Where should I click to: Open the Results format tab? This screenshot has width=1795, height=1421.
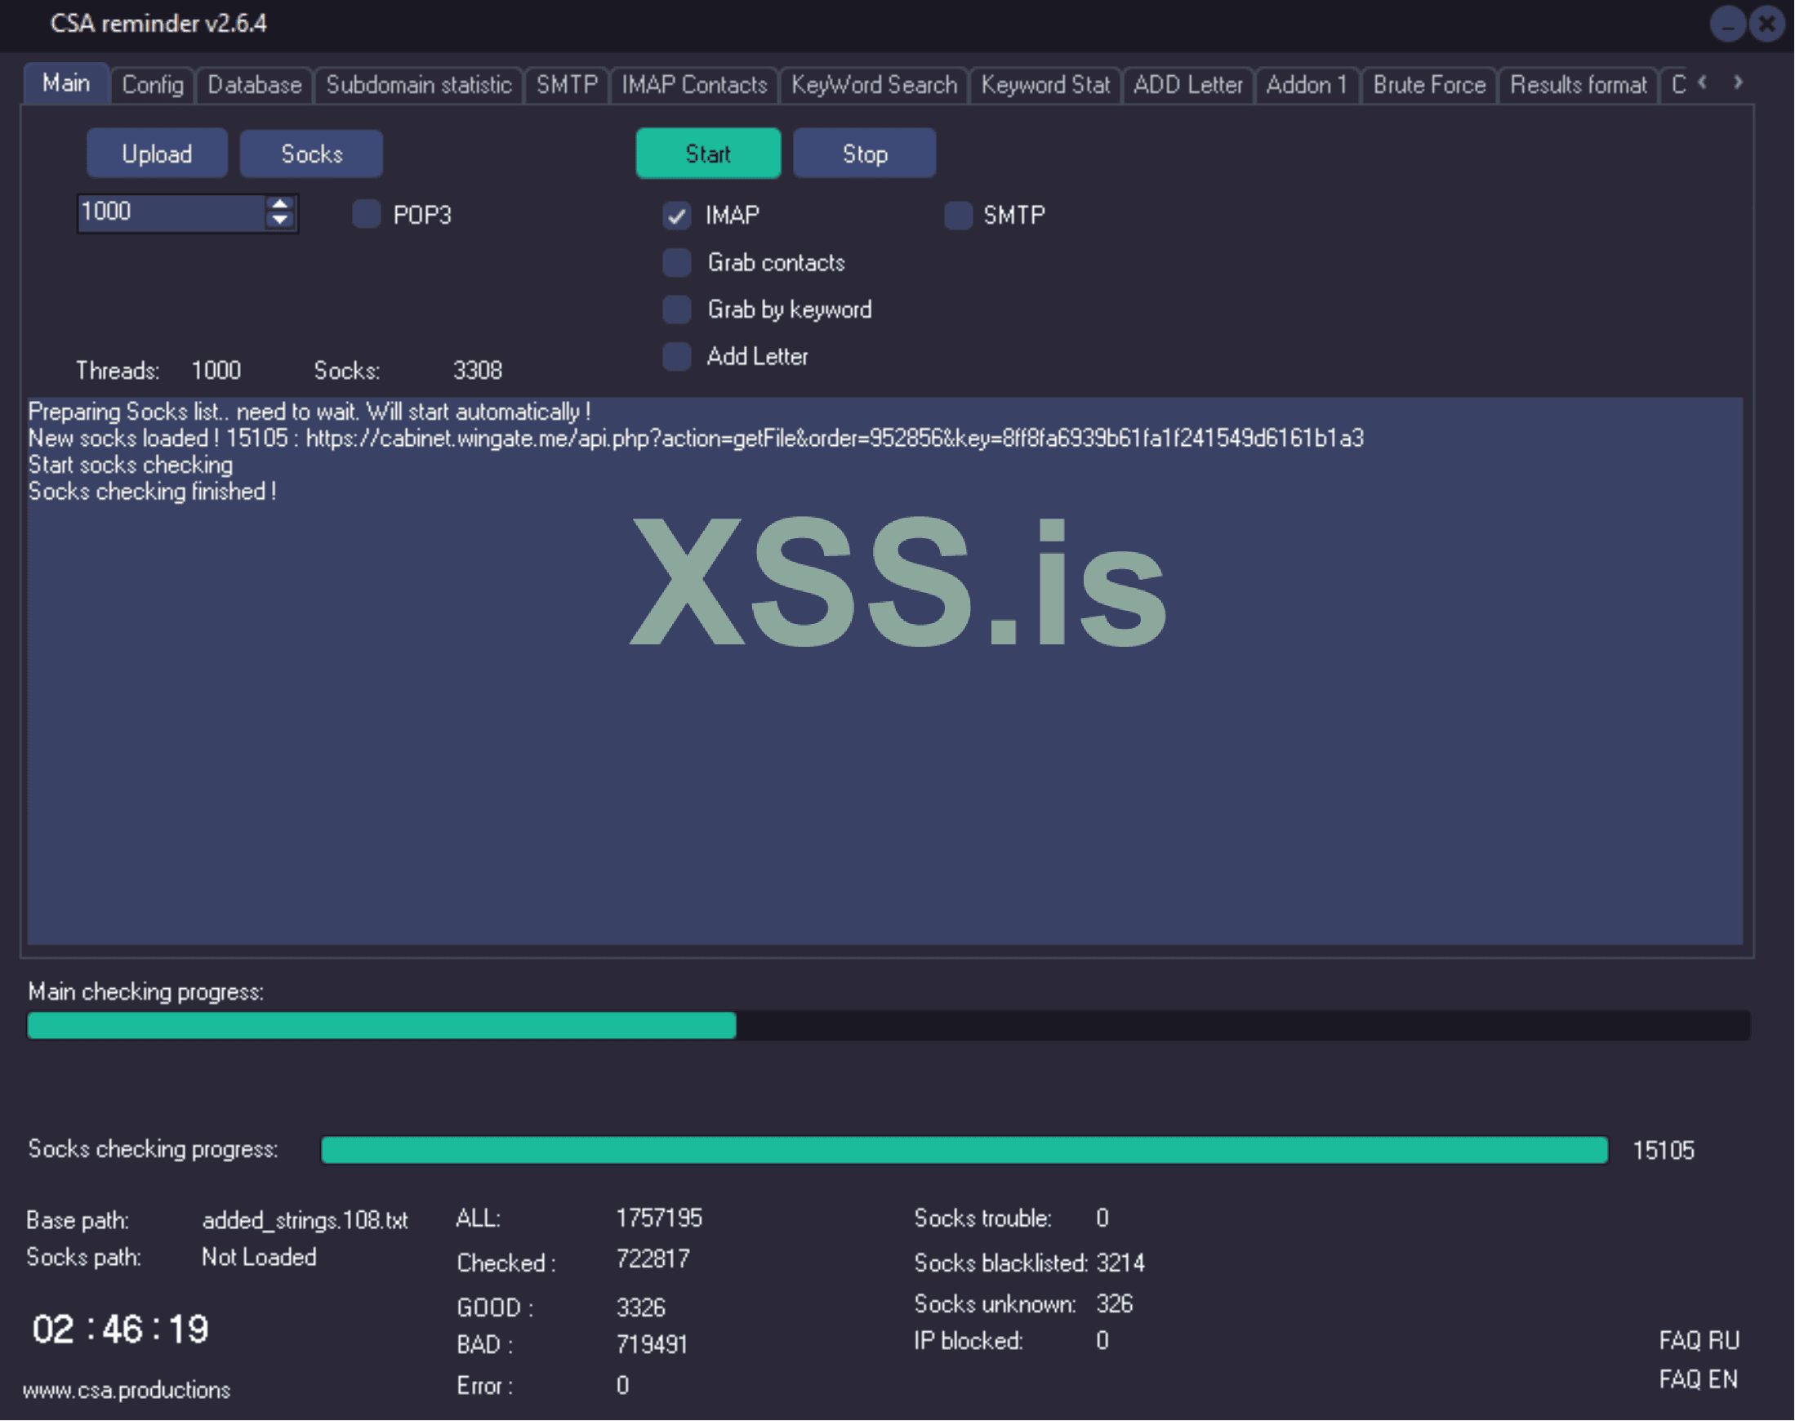pos(1578,85)
